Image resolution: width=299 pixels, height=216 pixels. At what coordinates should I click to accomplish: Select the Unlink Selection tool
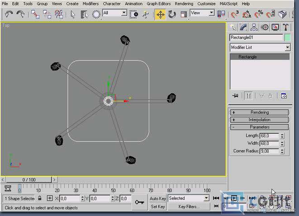47,14
